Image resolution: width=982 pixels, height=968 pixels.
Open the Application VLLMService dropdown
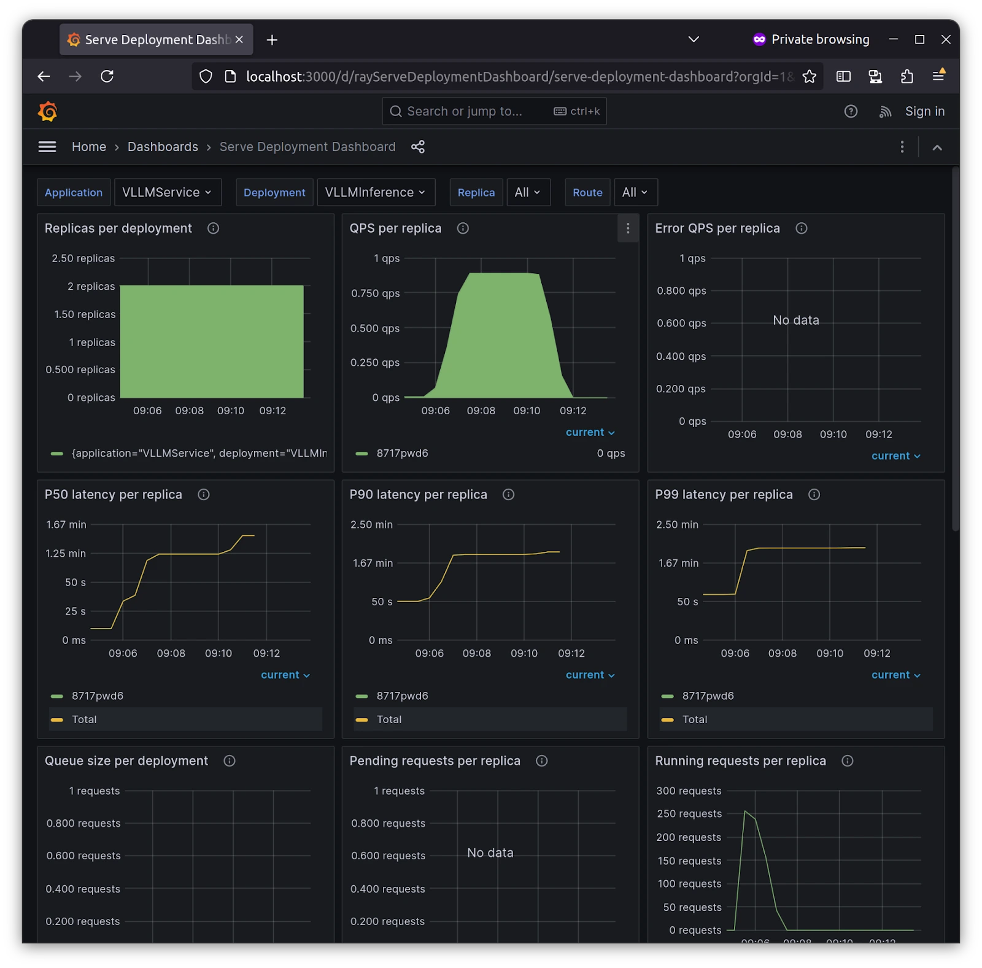click(x=167, y=193)
